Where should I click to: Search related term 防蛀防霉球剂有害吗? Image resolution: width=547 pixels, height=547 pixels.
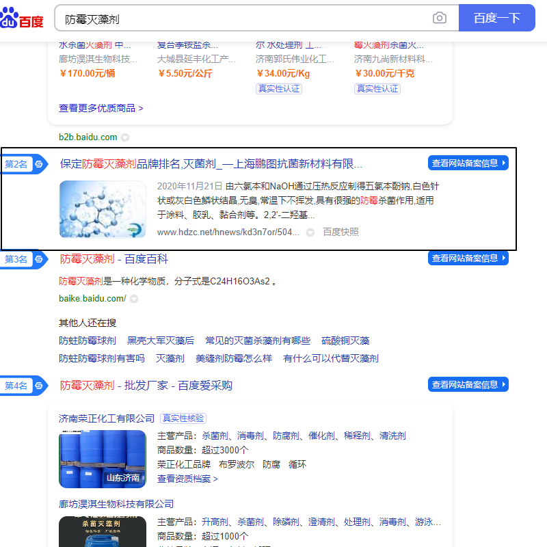click(101, 358)
